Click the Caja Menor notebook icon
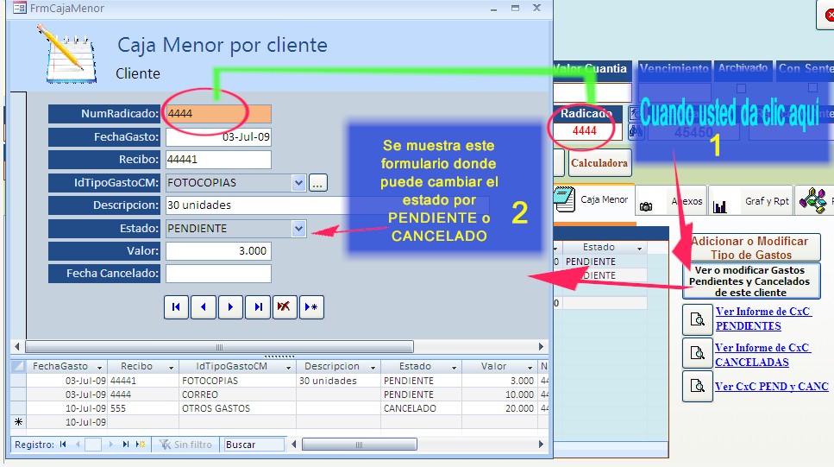The image size is (834, 467). tap(564, 199)
